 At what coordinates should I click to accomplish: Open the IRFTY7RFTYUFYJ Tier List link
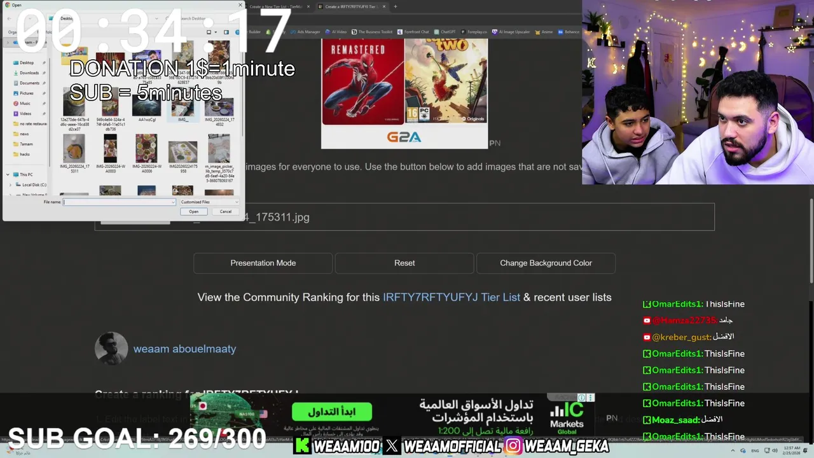point(452,297)
